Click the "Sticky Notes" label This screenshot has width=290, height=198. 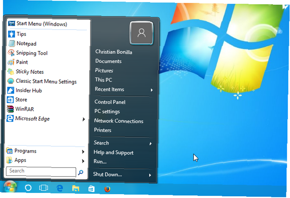(30, 72)
